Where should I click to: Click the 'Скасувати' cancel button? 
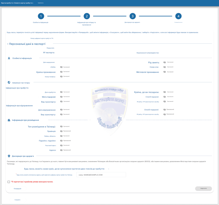[18, 200]
